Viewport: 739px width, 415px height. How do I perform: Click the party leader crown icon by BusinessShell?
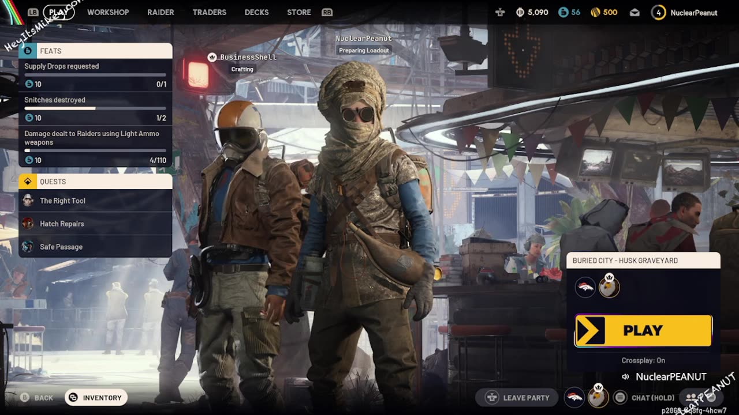pyautogui.click(x=212, y=57)
